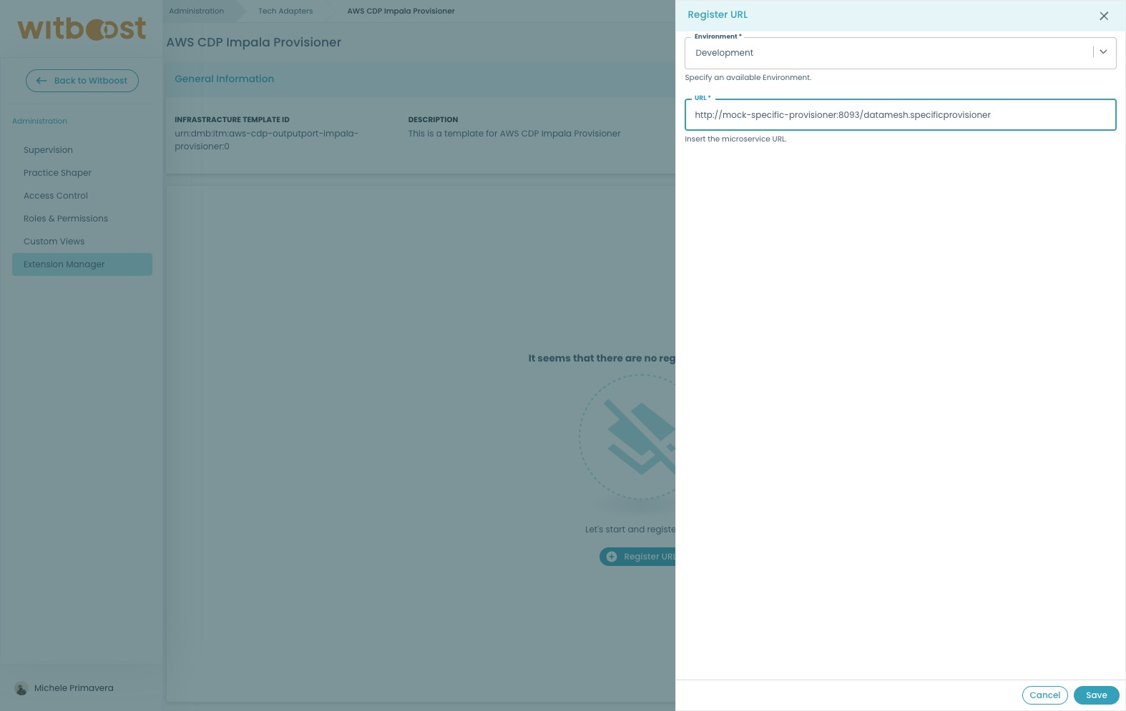Open the Michele Primavera user name
1126x711 pixels.
pyautogui.click(x=74, y=688)
